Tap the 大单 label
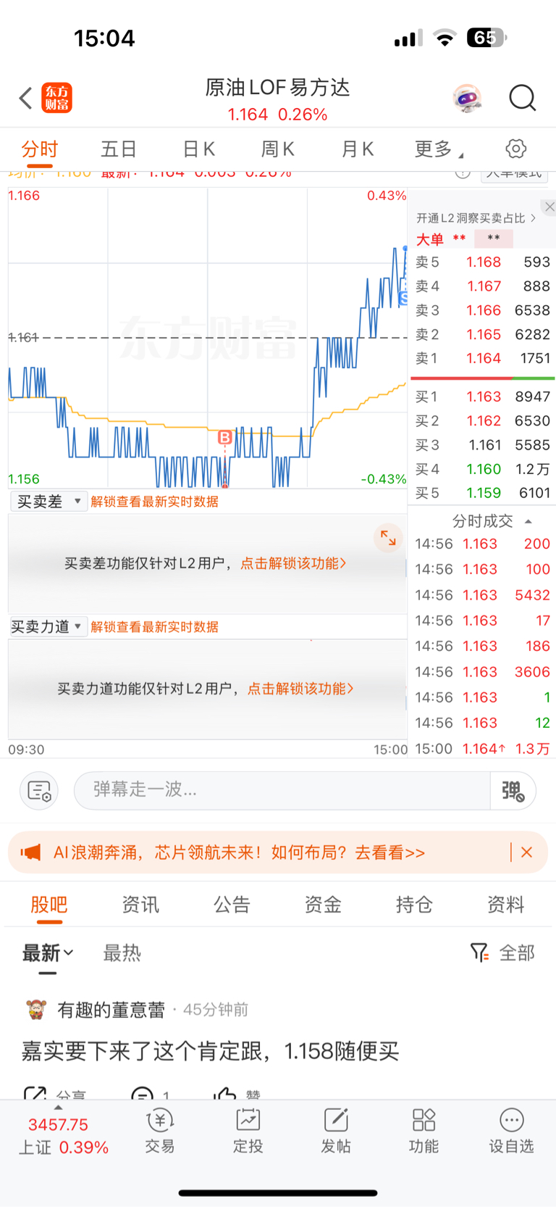The width and height of the screenshot is (556, 1207). [x=429, y=239]
